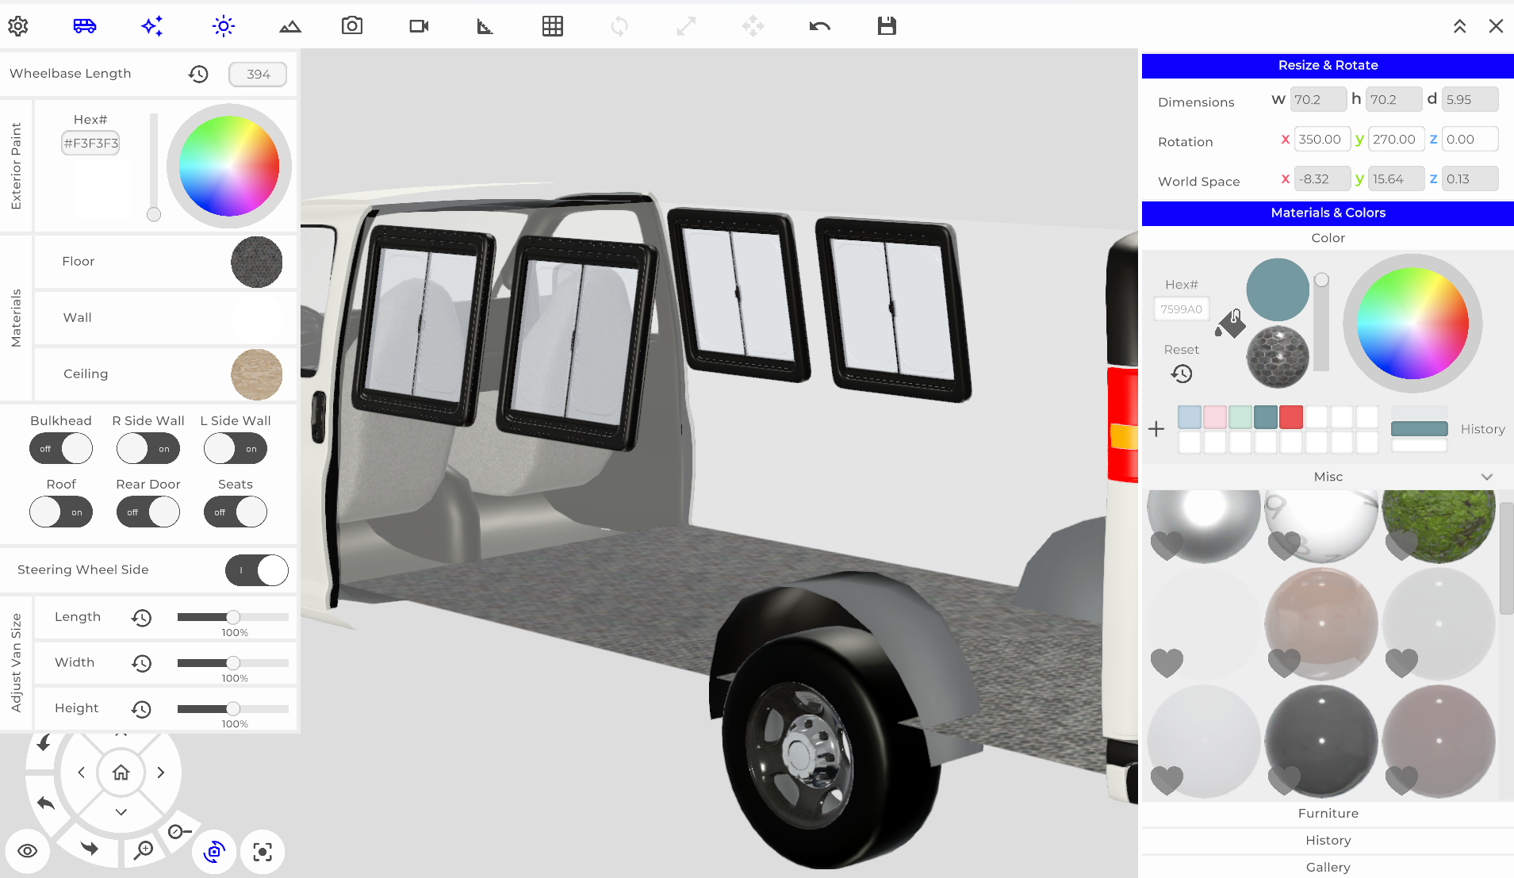Screen dimensions: 1514x878
Task: Open the Furniture section
Action: click(1328, 814)
